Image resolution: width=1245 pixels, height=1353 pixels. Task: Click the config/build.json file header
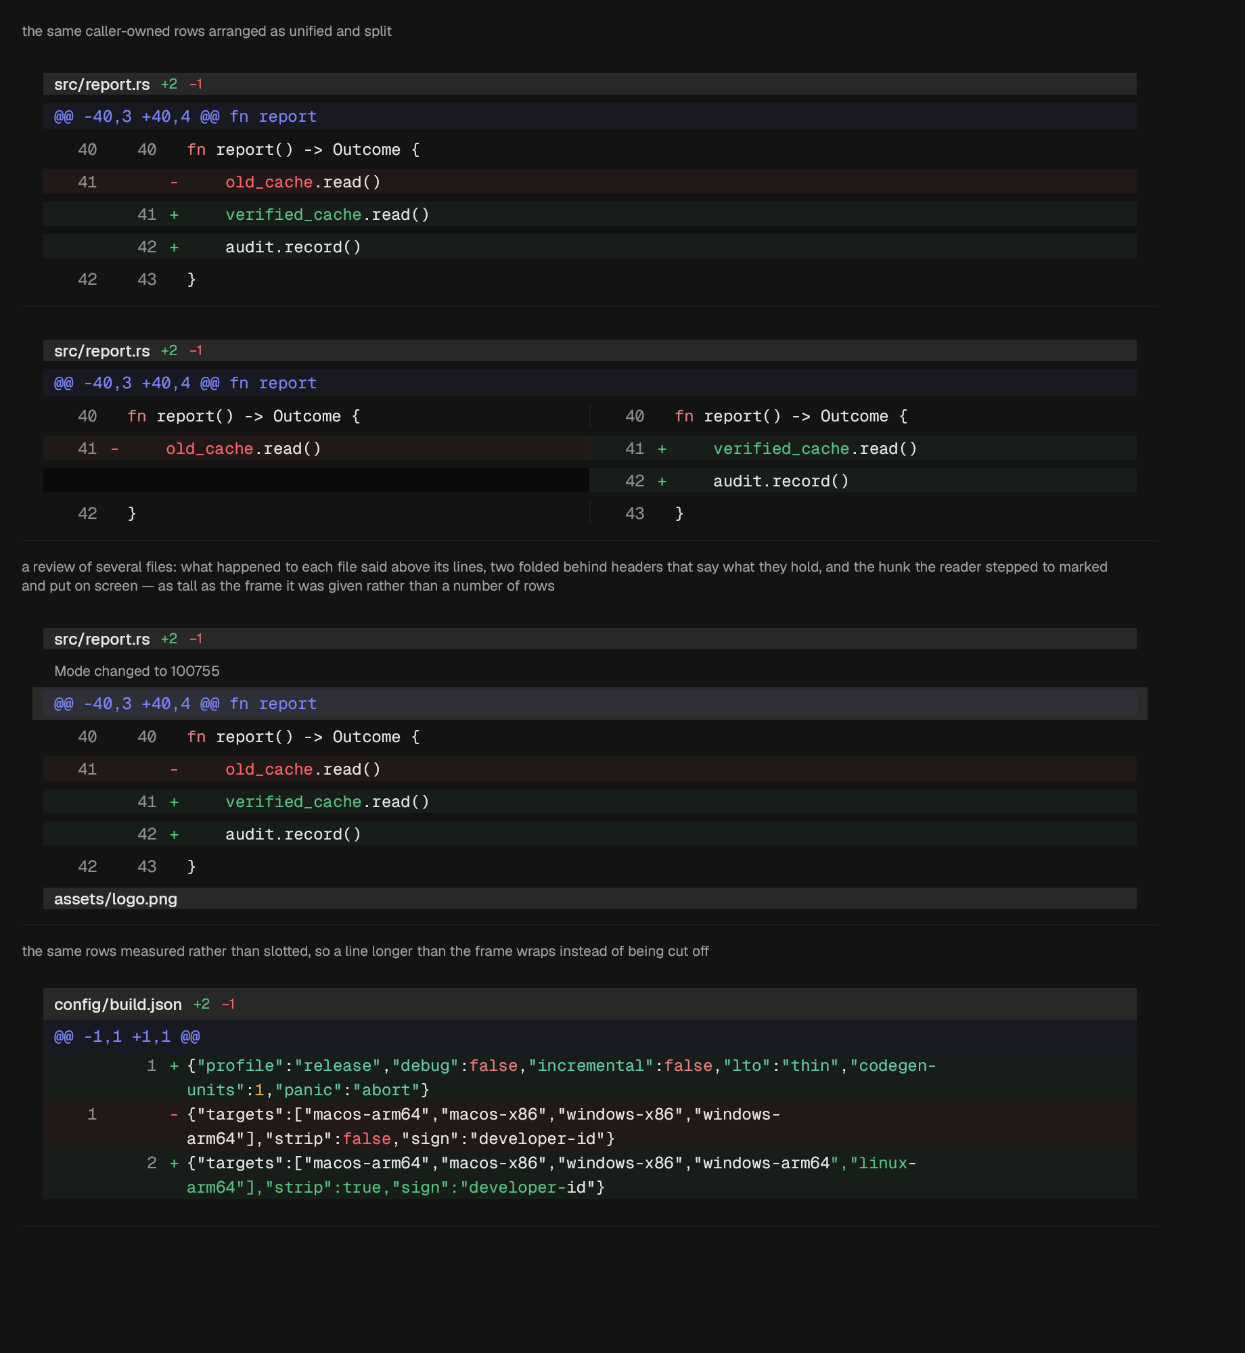pos(589,1004)
